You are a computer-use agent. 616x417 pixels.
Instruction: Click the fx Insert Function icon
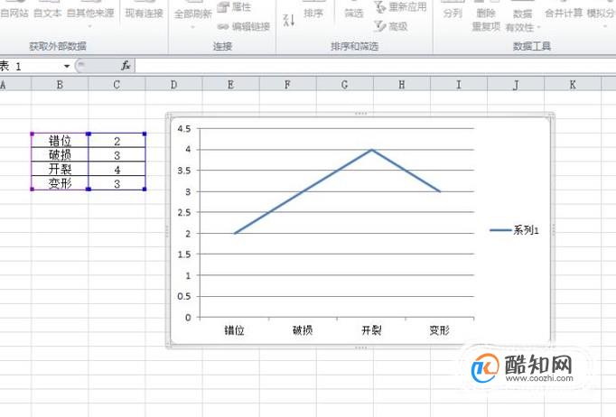click(126, 66)
